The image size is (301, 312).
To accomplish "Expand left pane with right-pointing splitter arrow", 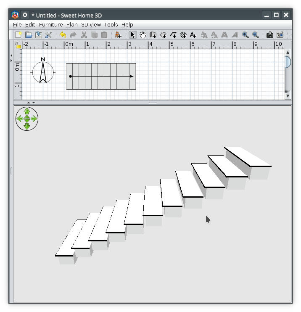I will [11, 60].
